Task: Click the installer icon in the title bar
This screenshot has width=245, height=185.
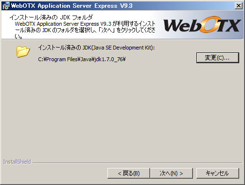Action: click(x=6, y=6)
